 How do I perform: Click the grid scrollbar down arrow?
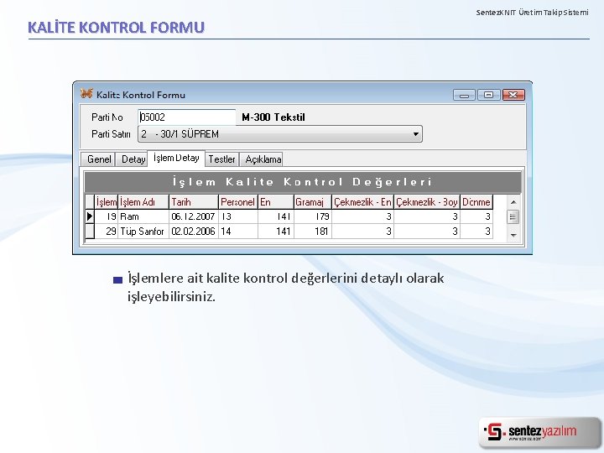click(x=513, y=235)
